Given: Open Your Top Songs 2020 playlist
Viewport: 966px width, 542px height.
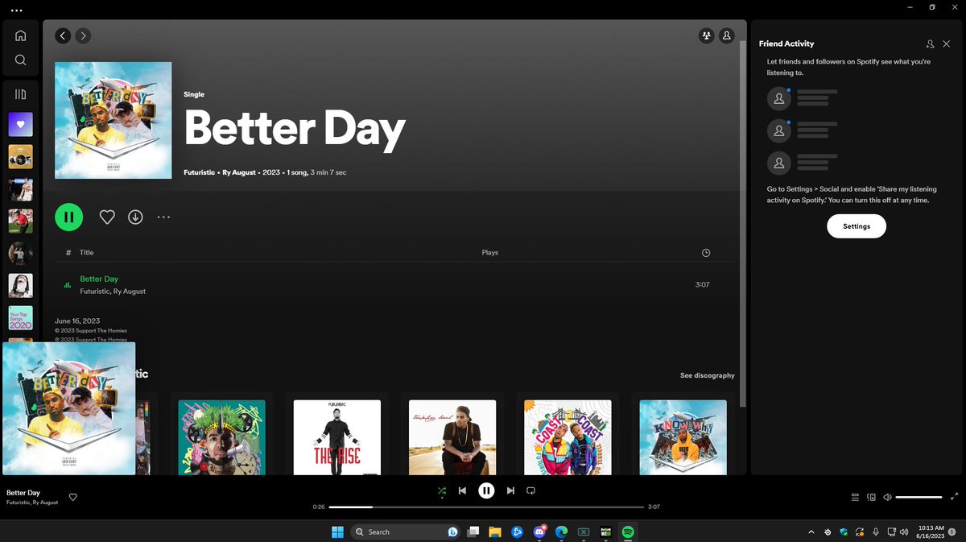Looking at the screenshot, I should click(x=21, y=318).
